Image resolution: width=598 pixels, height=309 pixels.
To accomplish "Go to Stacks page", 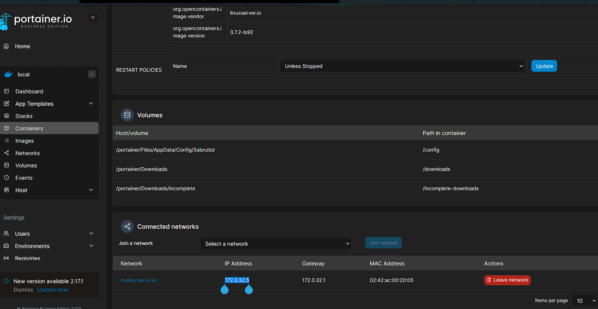I will (24, 116).
